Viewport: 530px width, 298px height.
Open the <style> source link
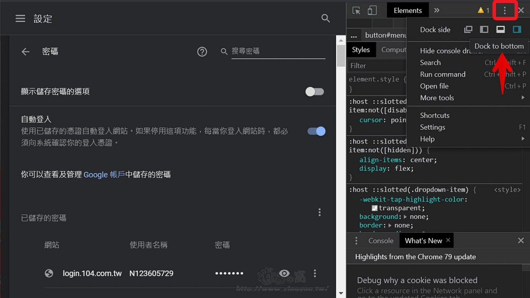coord(507,190)
